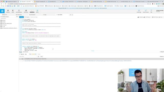Expand the second database in the object tree
The height and width of the screenshot is (92, 164).
(3, 22)
